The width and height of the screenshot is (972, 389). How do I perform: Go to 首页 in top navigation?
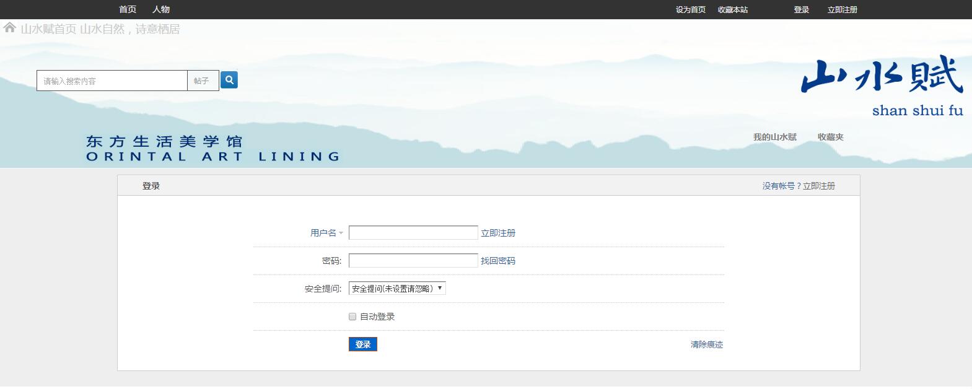click(128, 9)
